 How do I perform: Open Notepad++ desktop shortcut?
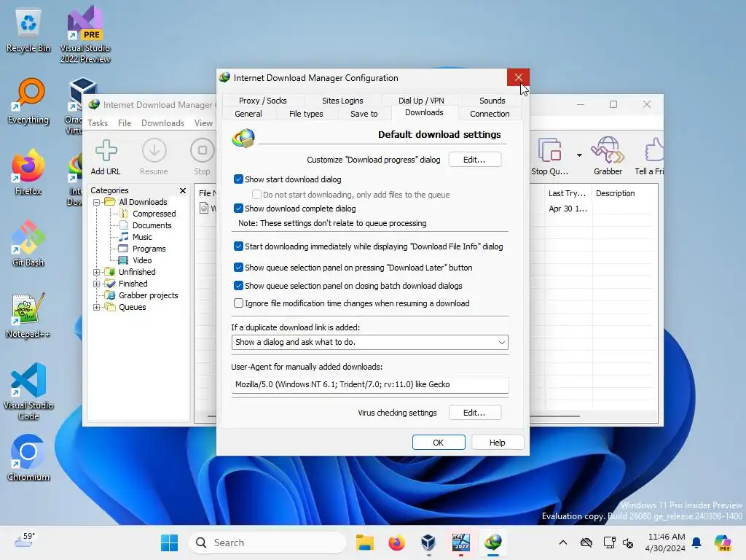28,316
